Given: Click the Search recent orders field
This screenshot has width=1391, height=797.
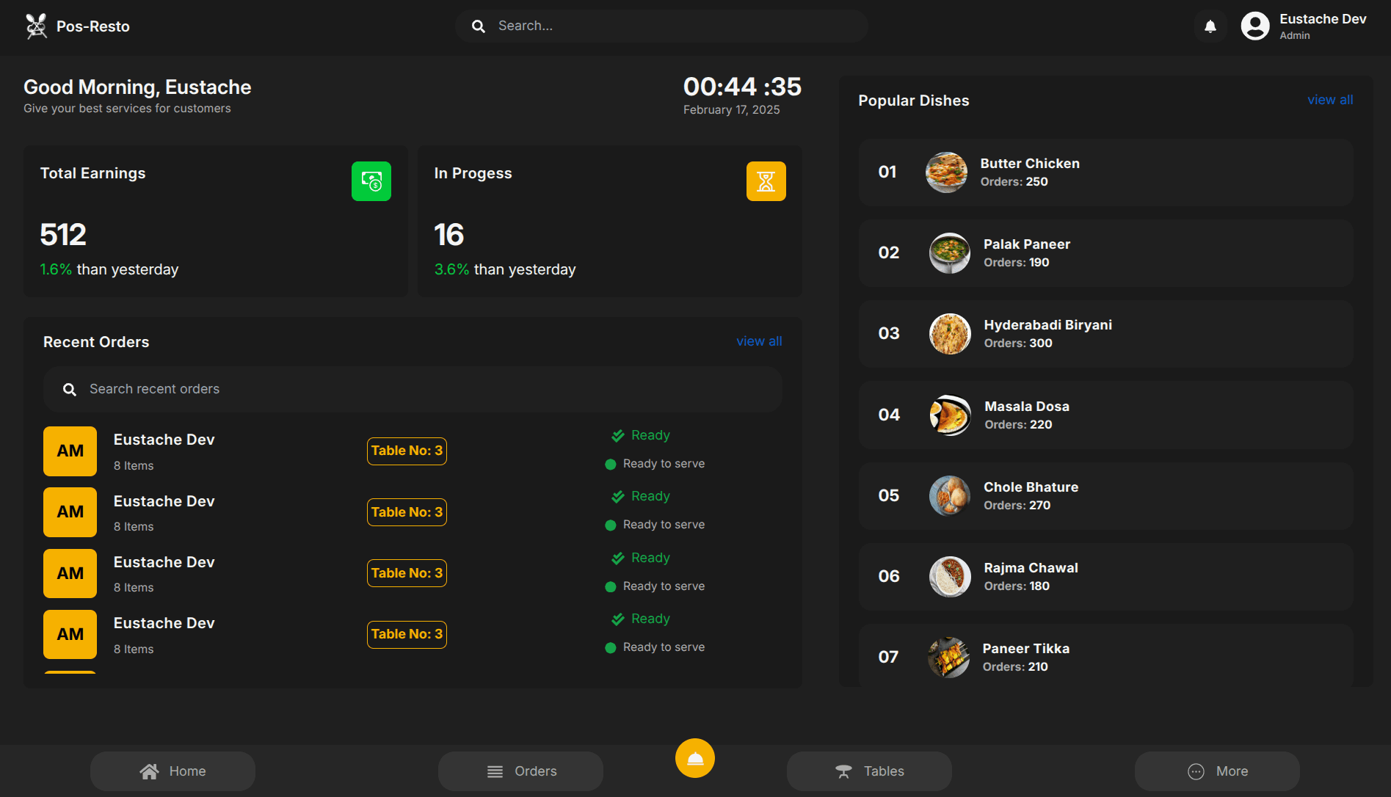Looking at the screenshot, I should point(426,389).
